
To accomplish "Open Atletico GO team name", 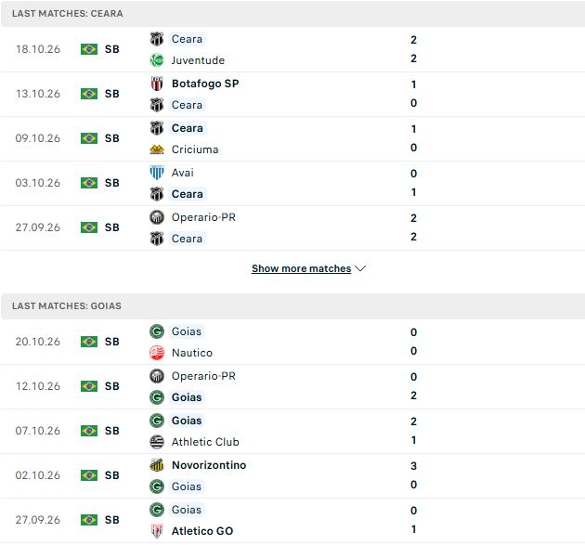I will 202,531.
